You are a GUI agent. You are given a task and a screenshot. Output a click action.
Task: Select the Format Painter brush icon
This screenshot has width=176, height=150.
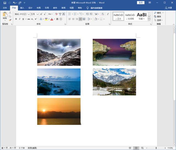(x=10, y=20)
